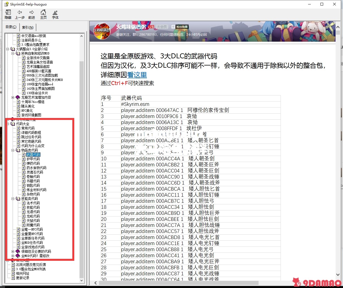Expand the 很细但没必要的代码 node
The image size is (343, 288).
point(13,251)
